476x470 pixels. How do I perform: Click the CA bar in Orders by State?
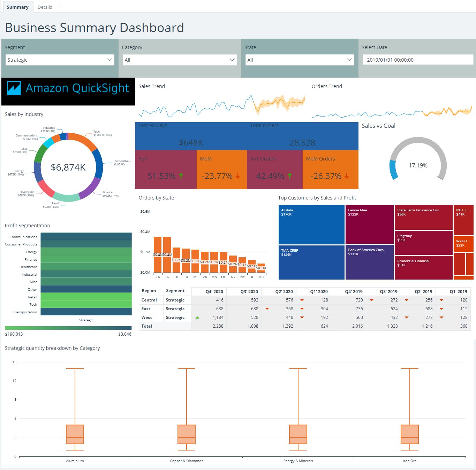click(158, 254)
